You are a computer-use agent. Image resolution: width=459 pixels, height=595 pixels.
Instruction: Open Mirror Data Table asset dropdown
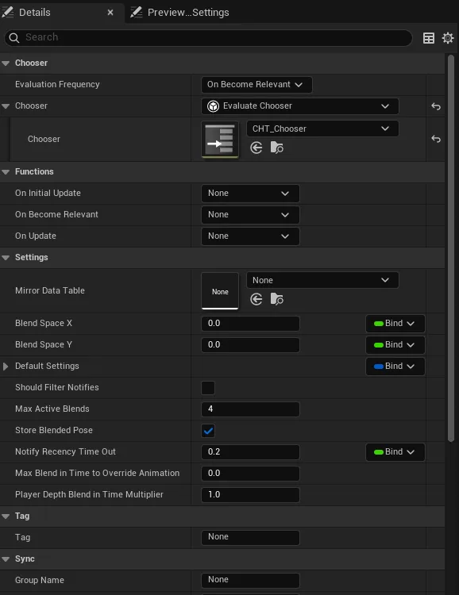coord(322,280)
